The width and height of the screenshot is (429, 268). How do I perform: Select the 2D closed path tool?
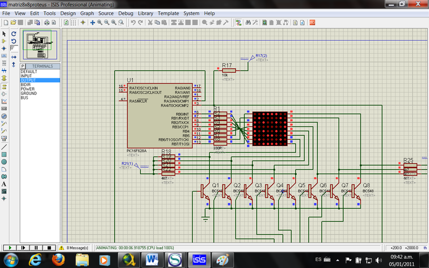tap(4, 177)
